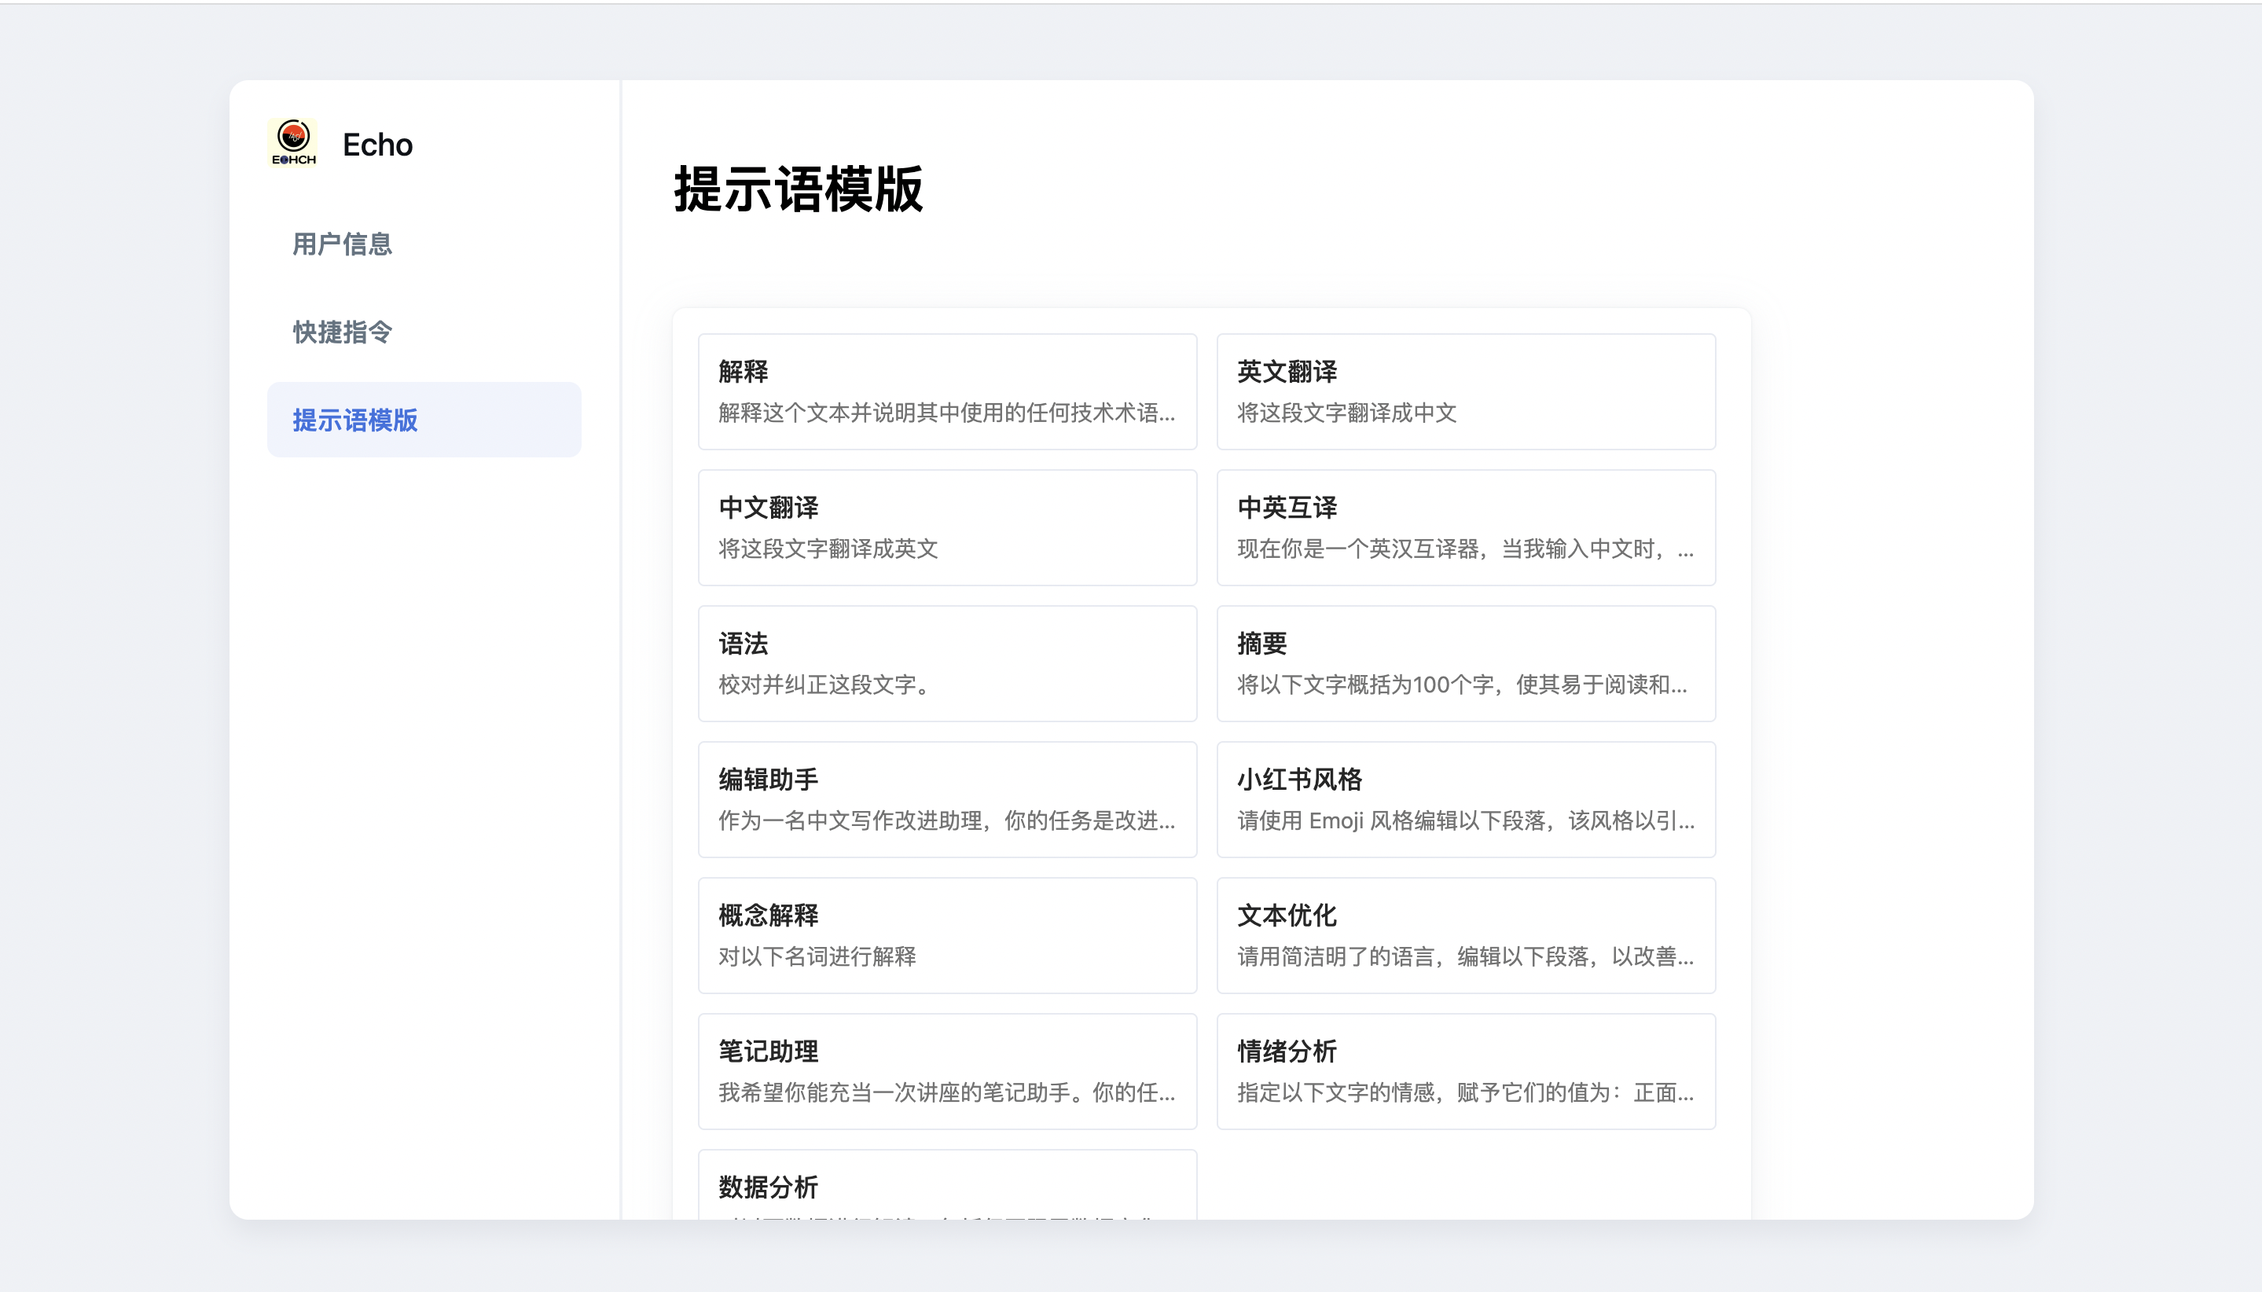2262x1292 pixels.
Task: Open the 解释 prompt template card
Action: (x=947, y=391)
